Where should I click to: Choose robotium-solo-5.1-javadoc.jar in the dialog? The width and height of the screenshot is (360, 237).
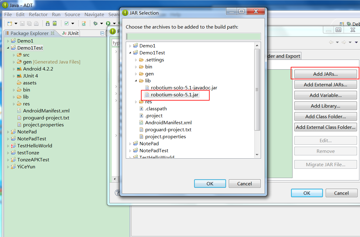[x=184, y=88]
